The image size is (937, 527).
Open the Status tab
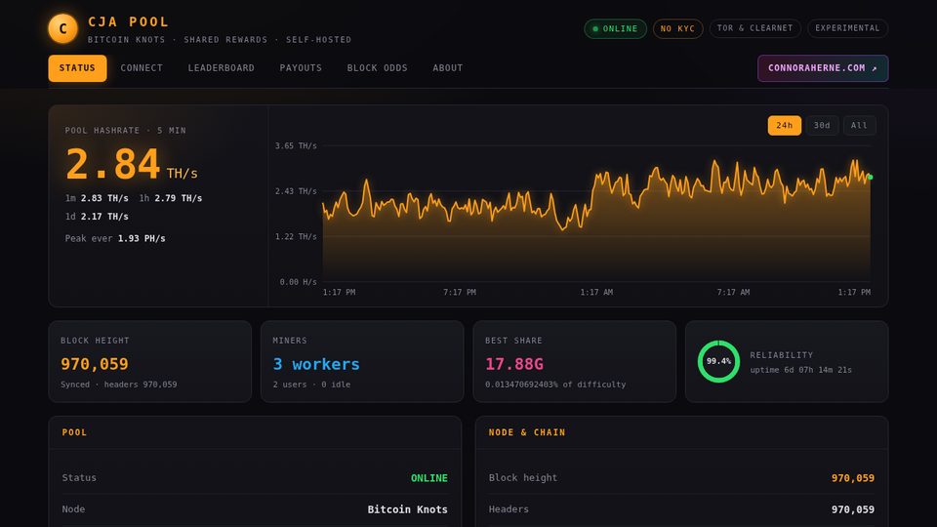(77, 68)
